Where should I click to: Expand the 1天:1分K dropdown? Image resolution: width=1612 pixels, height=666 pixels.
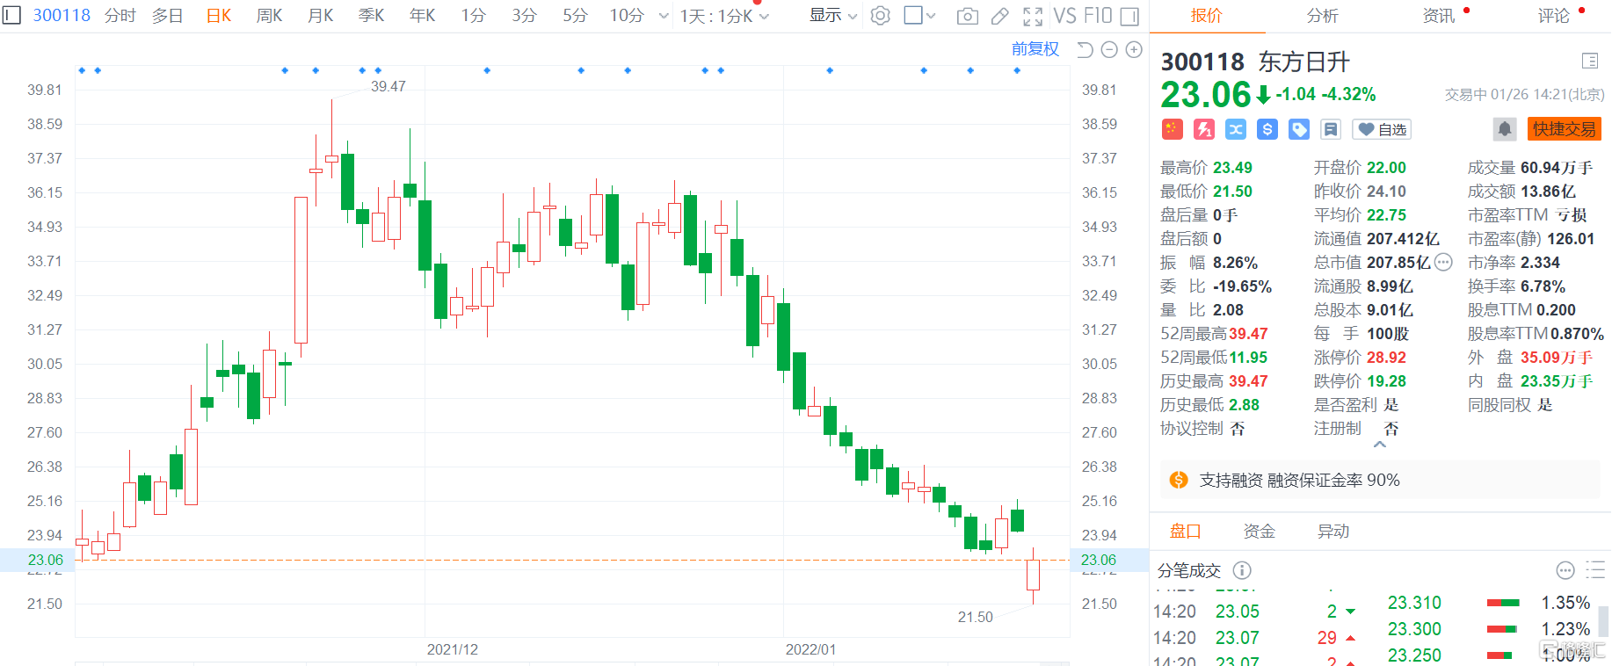(724, 16)
